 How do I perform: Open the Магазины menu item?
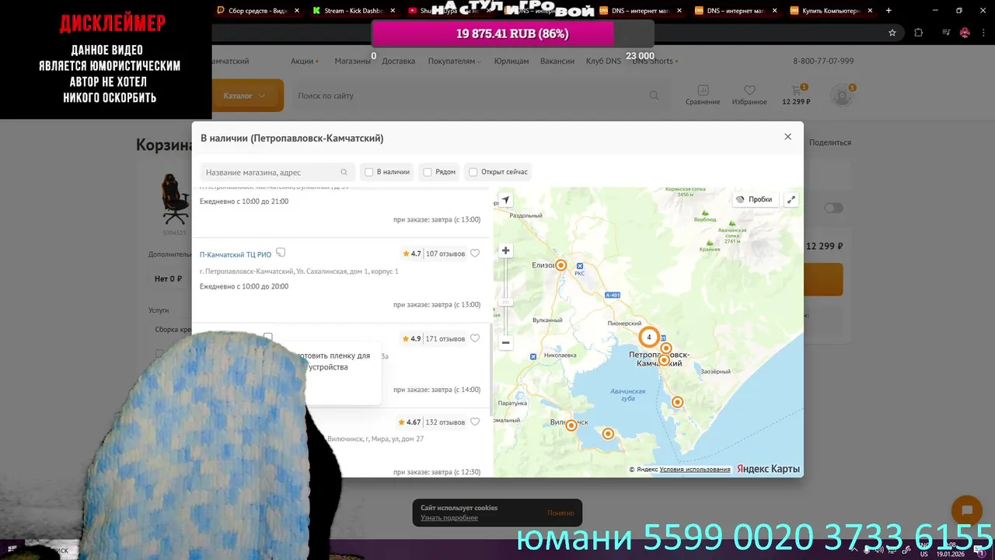tap(352, 61)
